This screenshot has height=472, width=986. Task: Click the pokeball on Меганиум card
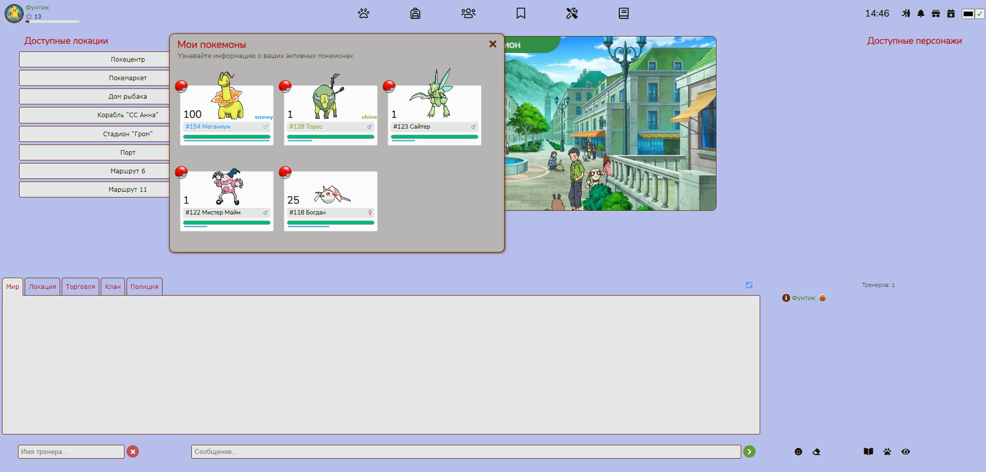click(181, 86)
